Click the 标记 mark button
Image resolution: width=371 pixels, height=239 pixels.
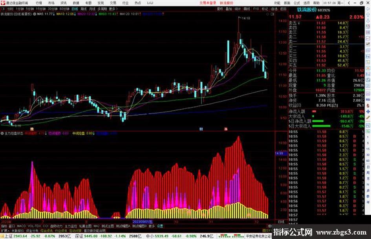[265, 9]
